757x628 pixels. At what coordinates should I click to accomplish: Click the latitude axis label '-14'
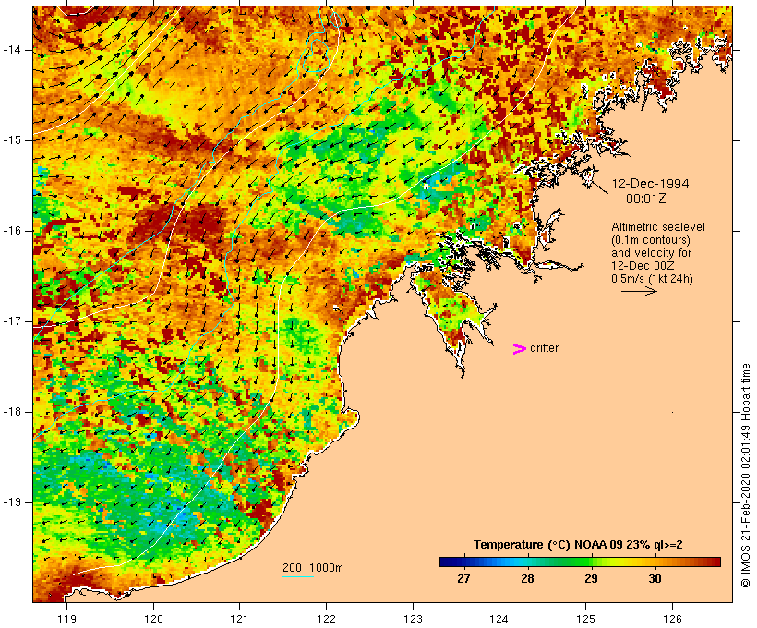(12, 50)
